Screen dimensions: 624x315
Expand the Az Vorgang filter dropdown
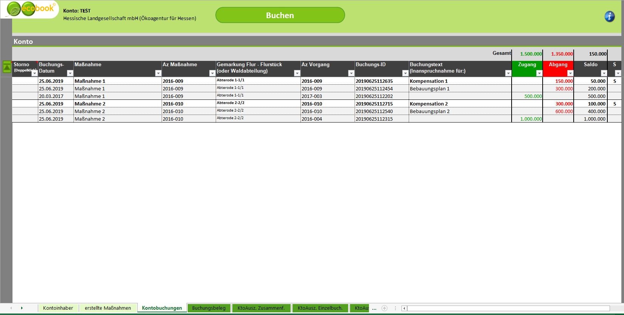pyautogui.click(x=351, y=73)
